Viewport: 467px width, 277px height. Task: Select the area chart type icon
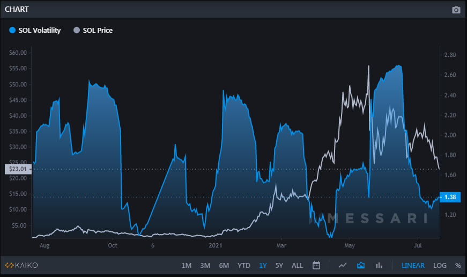[361, 265]
